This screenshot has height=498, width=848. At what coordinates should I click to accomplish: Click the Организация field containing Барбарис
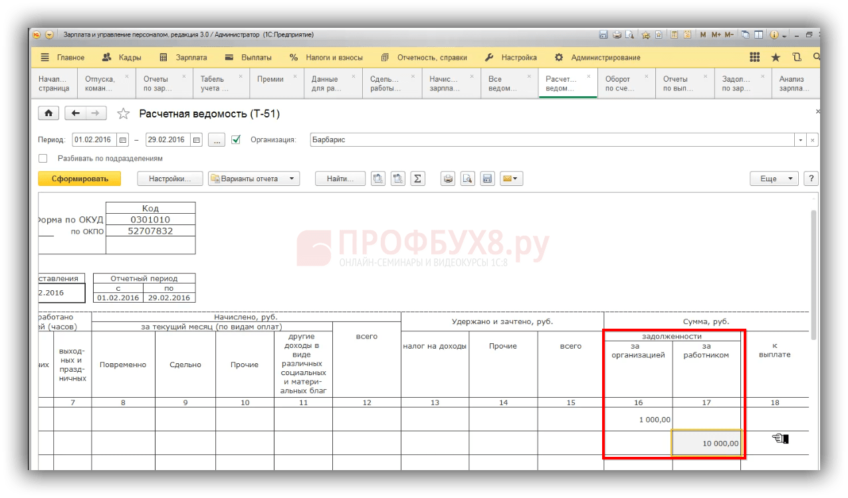[552, 140]
